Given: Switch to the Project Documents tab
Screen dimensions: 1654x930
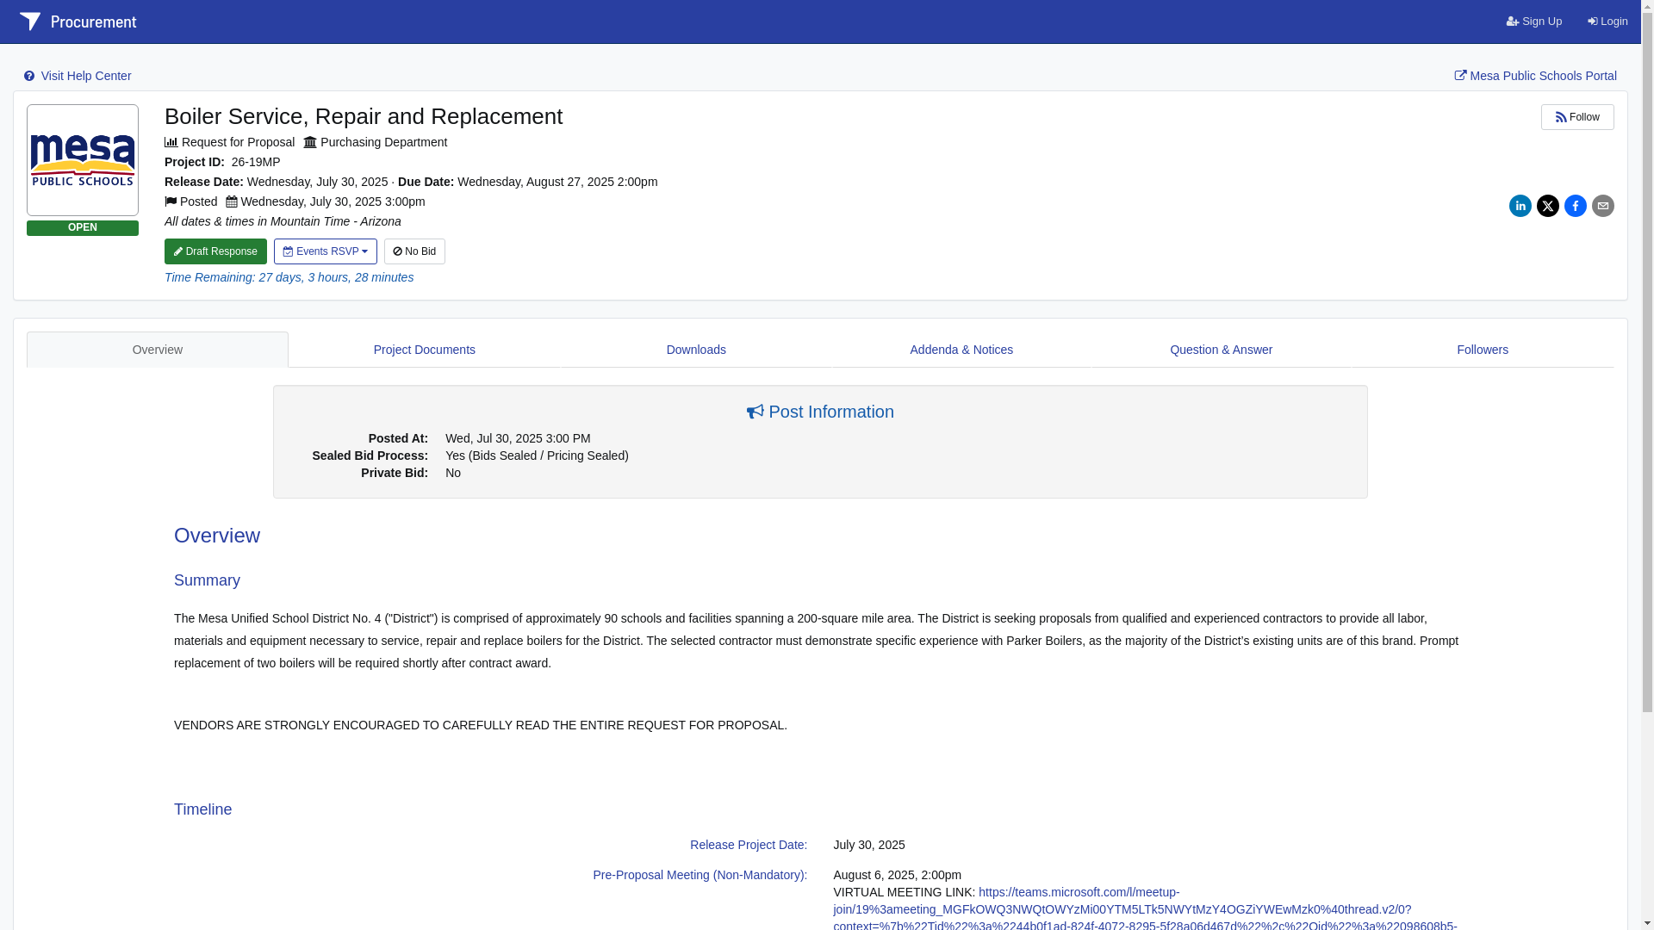Looking at the screenshot, I should (425, 350).
